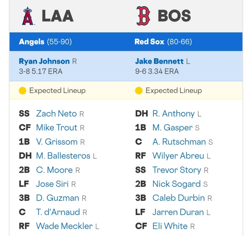Open T. d'Arnaud catcher link
The image size is (252, 236).
coord(58,212)
